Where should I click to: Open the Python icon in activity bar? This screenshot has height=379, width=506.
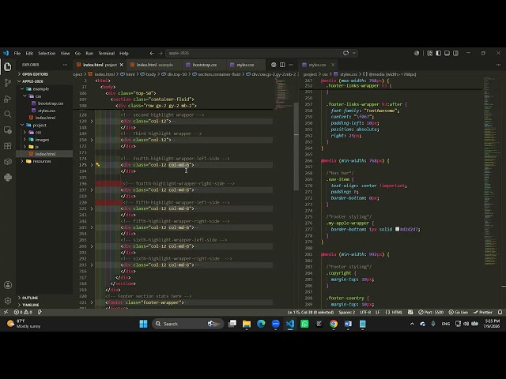[x=8, y=177]
